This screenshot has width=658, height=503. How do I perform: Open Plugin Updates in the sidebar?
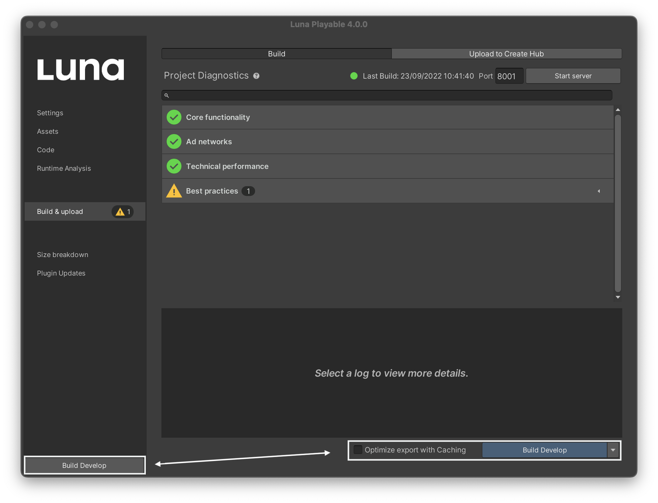coord(61,273)
